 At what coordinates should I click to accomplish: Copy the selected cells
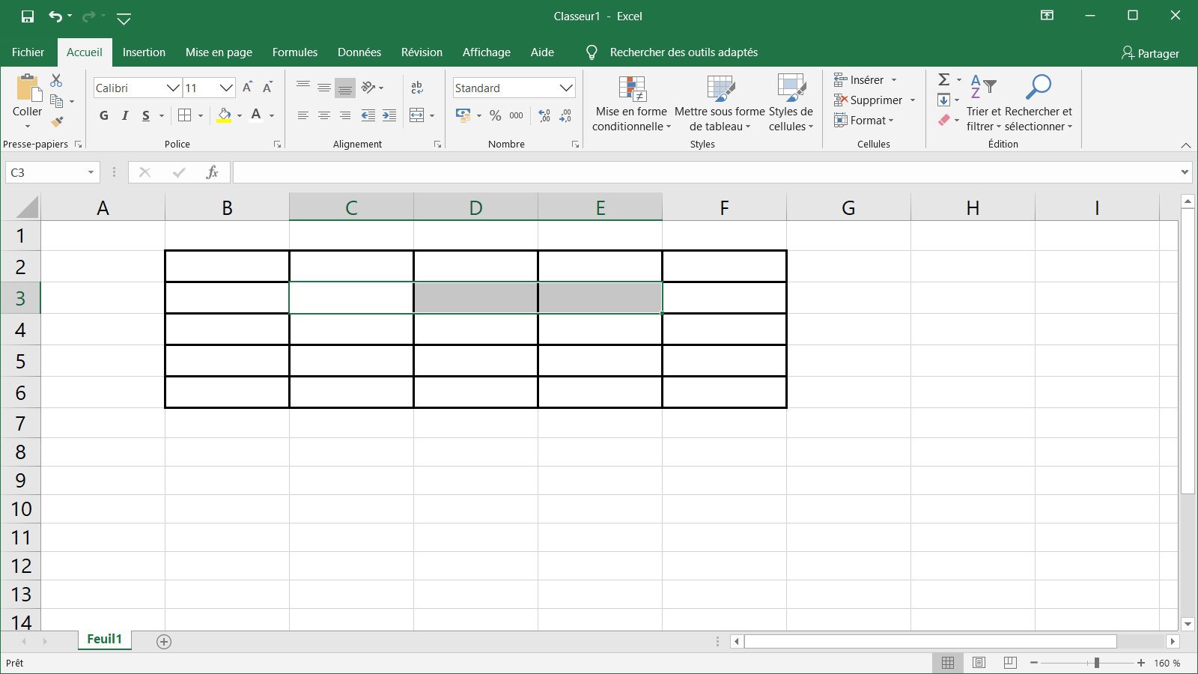click(56, 100)
